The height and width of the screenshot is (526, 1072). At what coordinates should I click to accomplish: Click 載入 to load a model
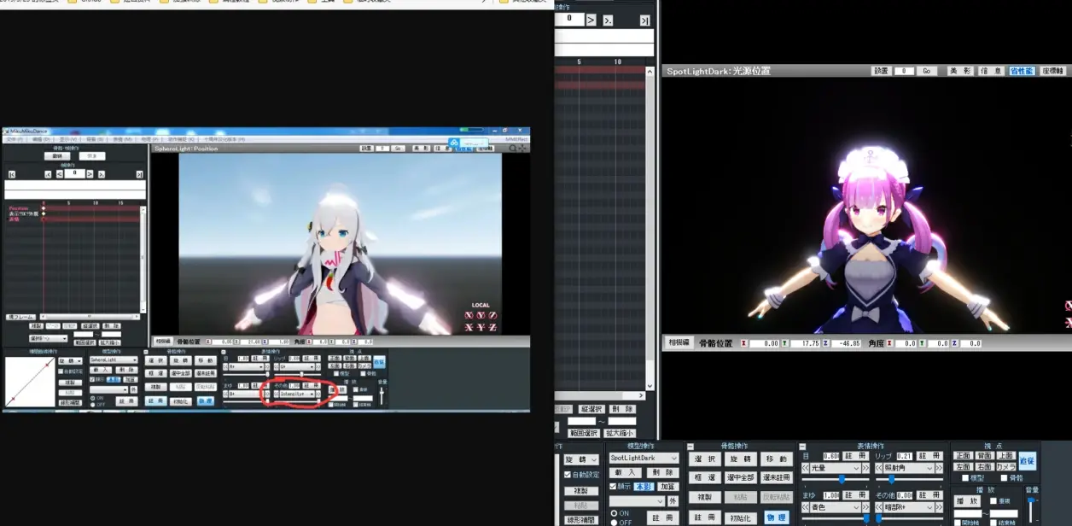(x=626, y=472)
